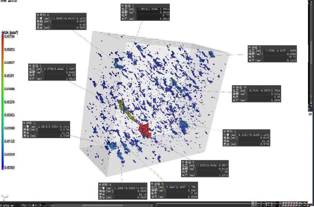This screenshot has width=314, height=207.
Task: Click the XYZ coordinate axis triad
Action: point(3,198)
